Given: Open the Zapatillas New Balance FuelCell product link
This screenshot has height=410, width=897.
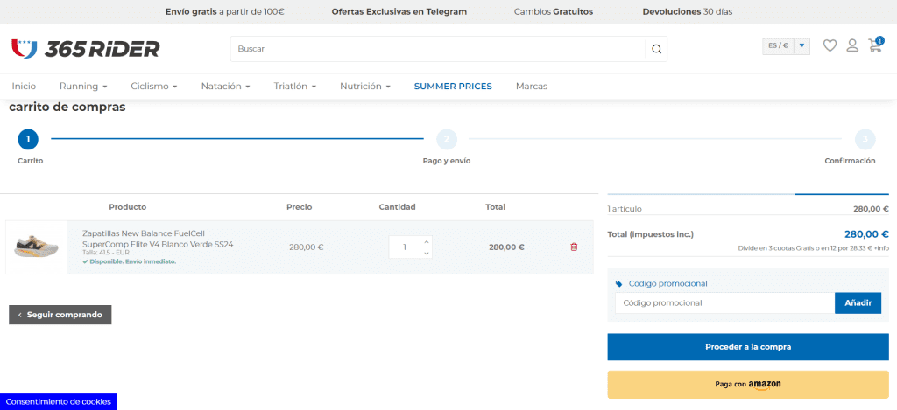Looking at the screenshot, I should coord(158,239).
